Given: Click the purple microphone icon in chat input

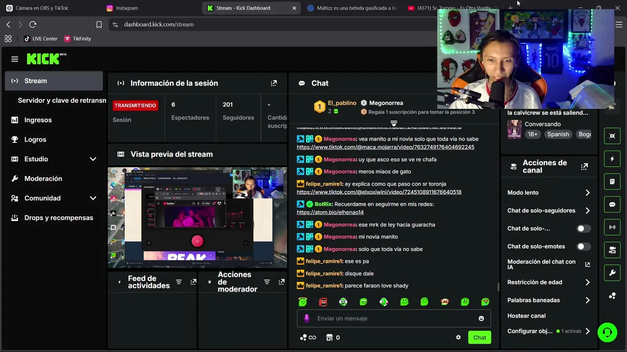Looking at the screenshot, I should [x=307, y=318].
